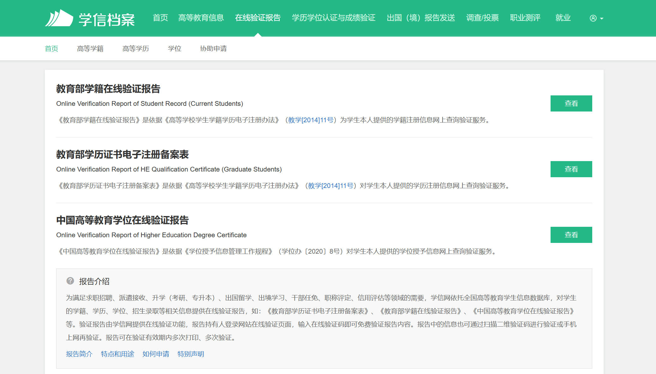Open 出国（境）报告发送 menu item

tap(421, 18)
